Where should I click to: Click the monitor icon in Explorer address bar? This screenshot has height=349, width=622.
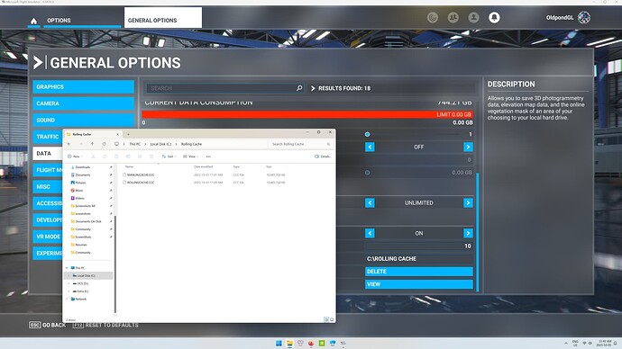click(116, 144)
